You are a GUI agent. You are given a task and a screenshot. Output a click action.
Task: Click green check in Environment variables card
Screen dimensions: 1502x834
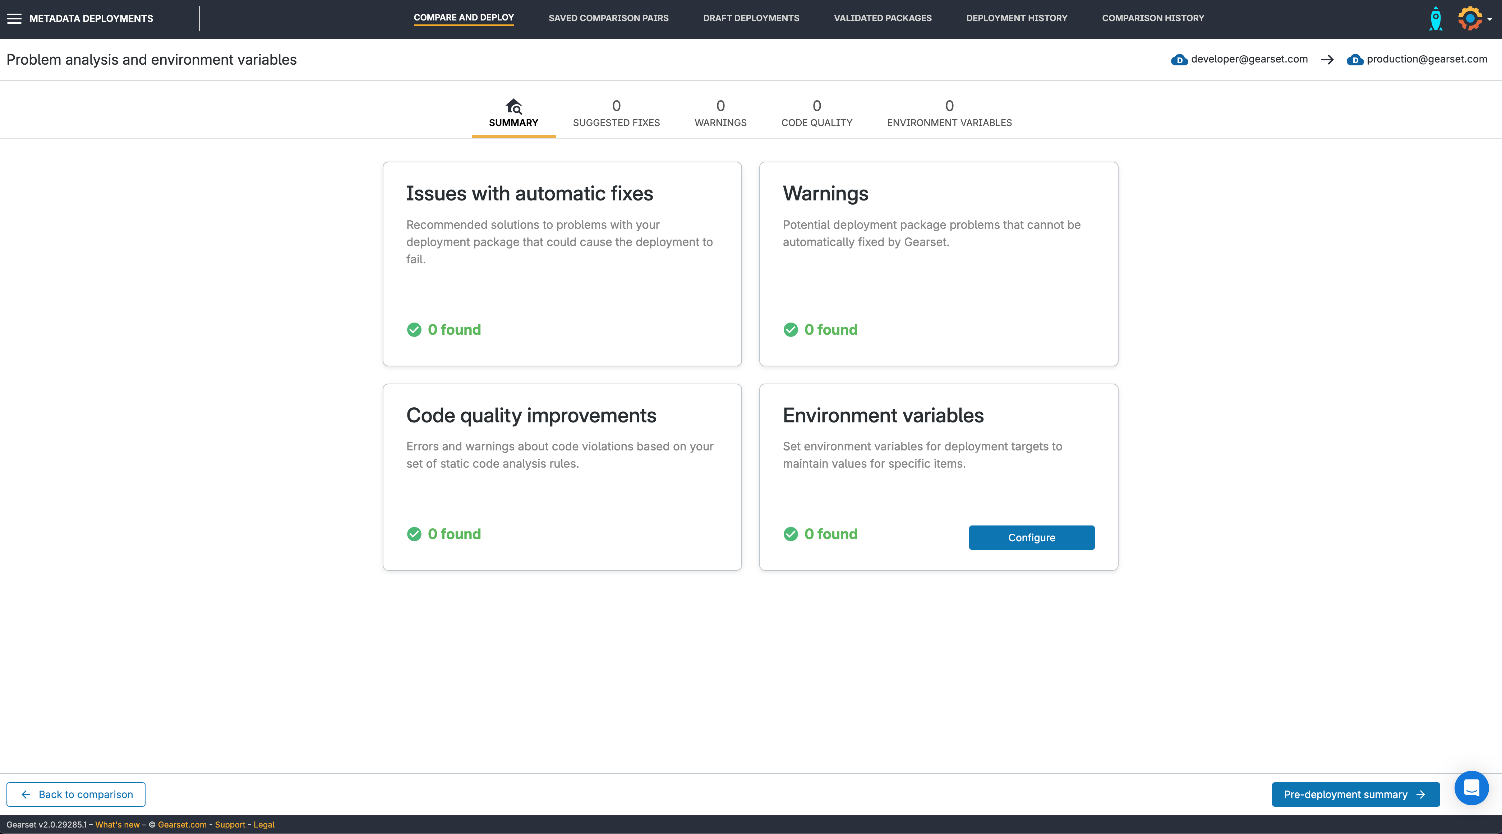pyautogui.click(x=791, y=534)
